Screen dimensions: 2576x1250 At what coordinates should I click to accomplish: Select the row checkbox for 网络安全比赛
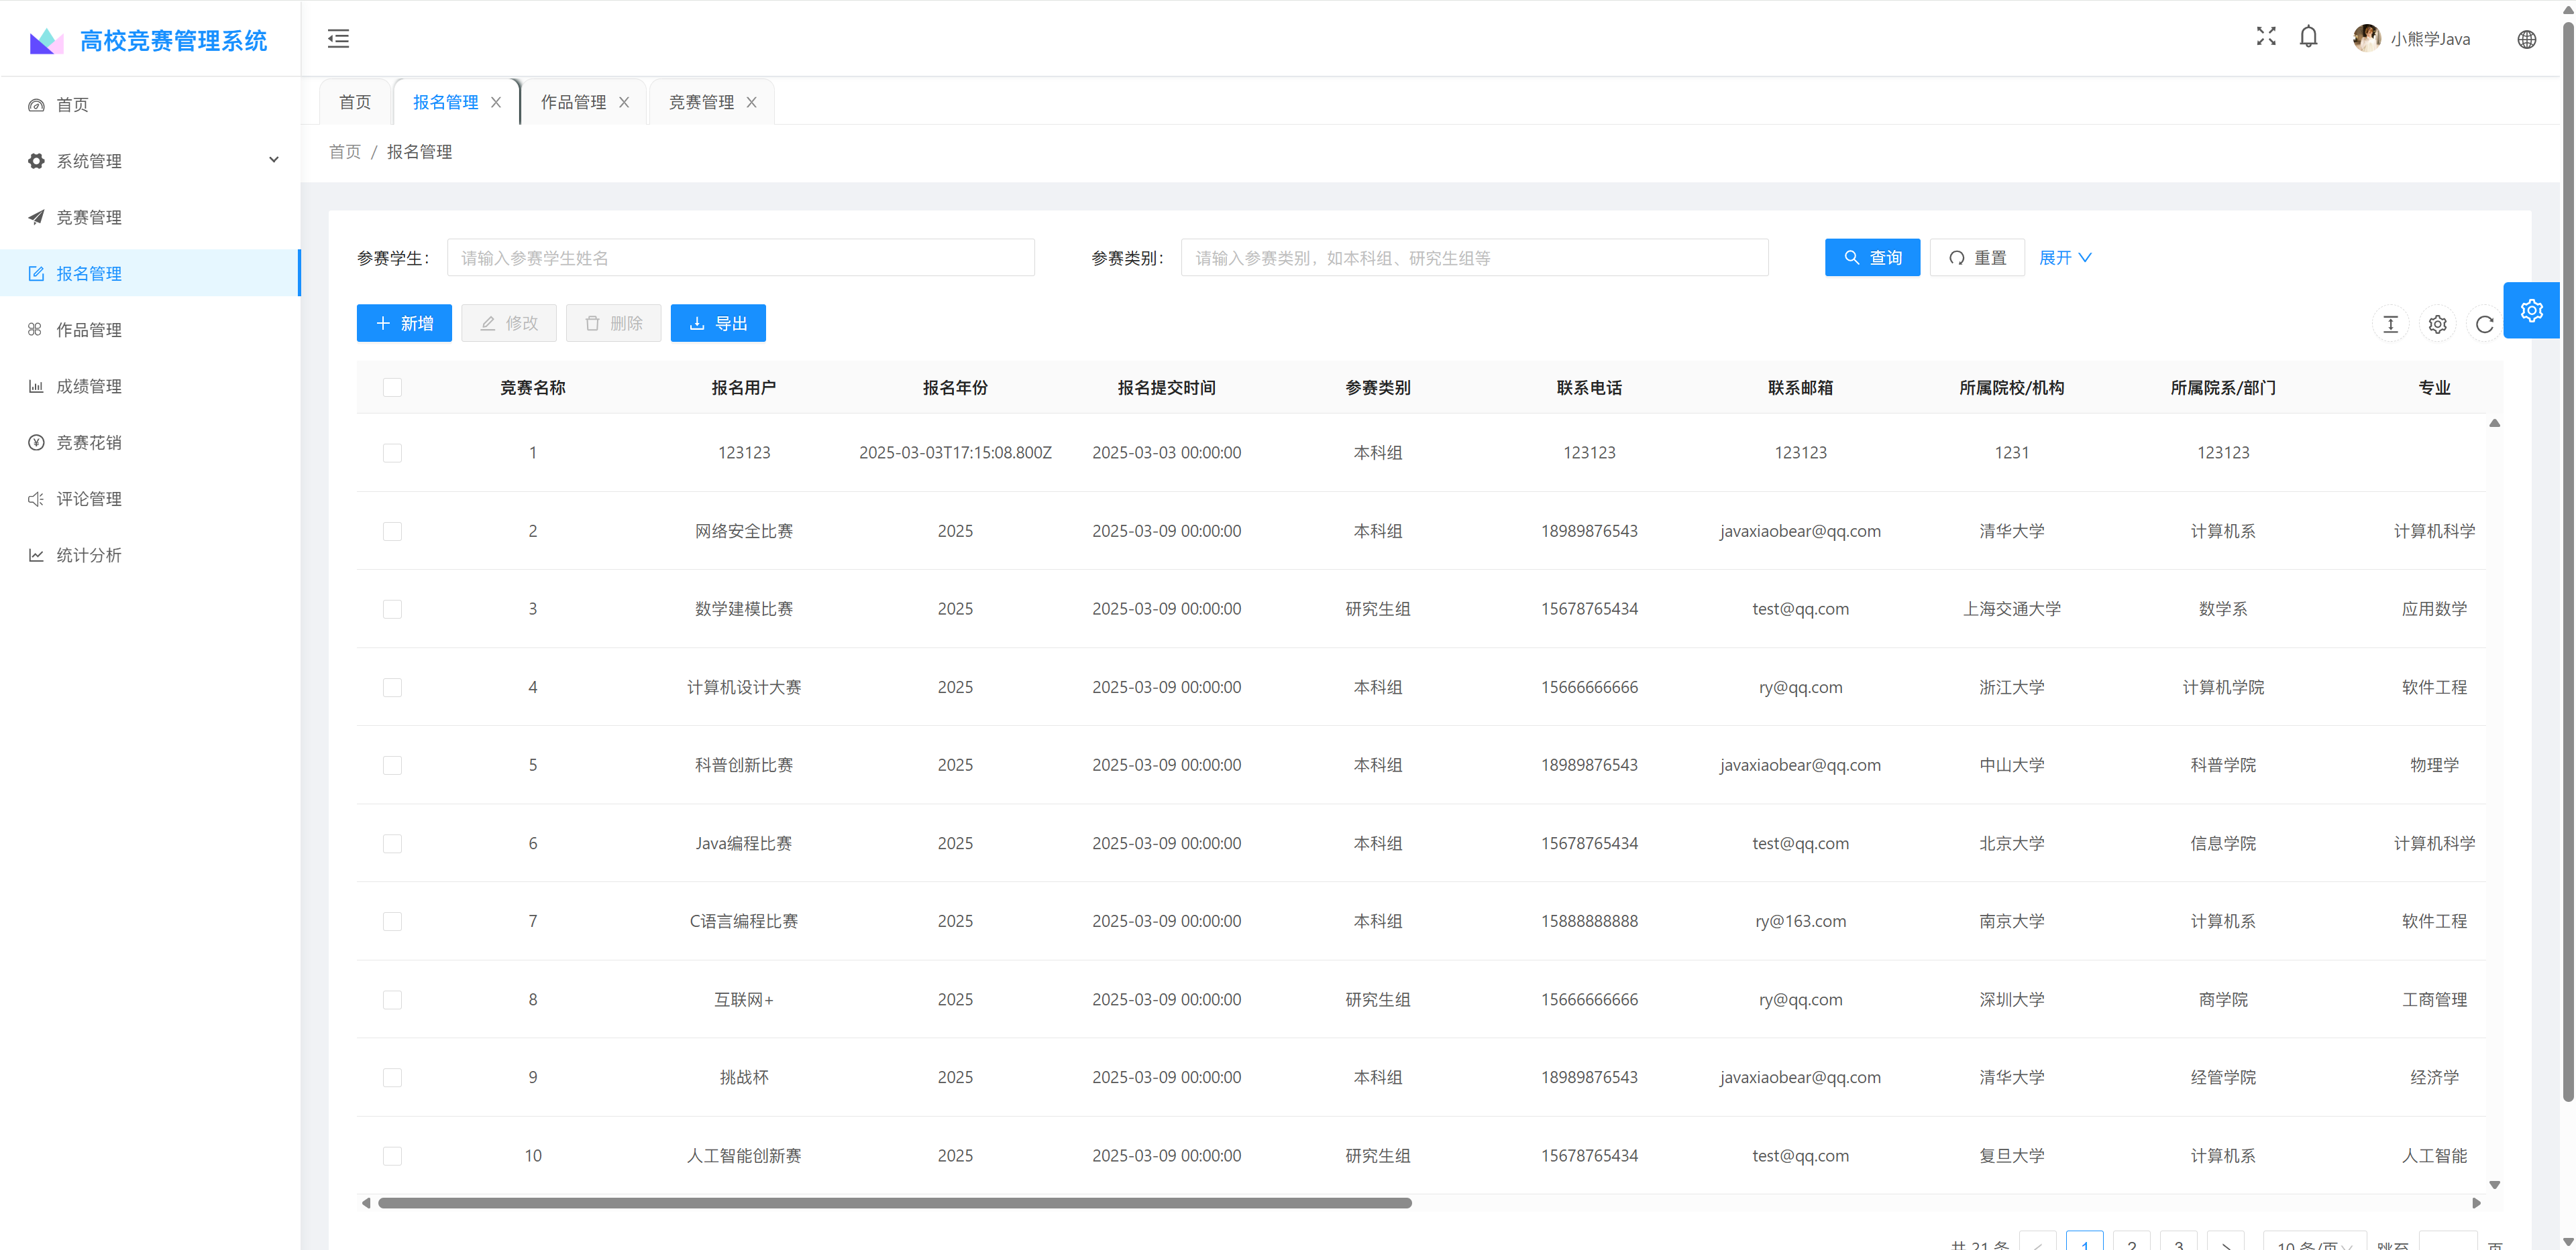pyautogui.click(x=392, y=531)
